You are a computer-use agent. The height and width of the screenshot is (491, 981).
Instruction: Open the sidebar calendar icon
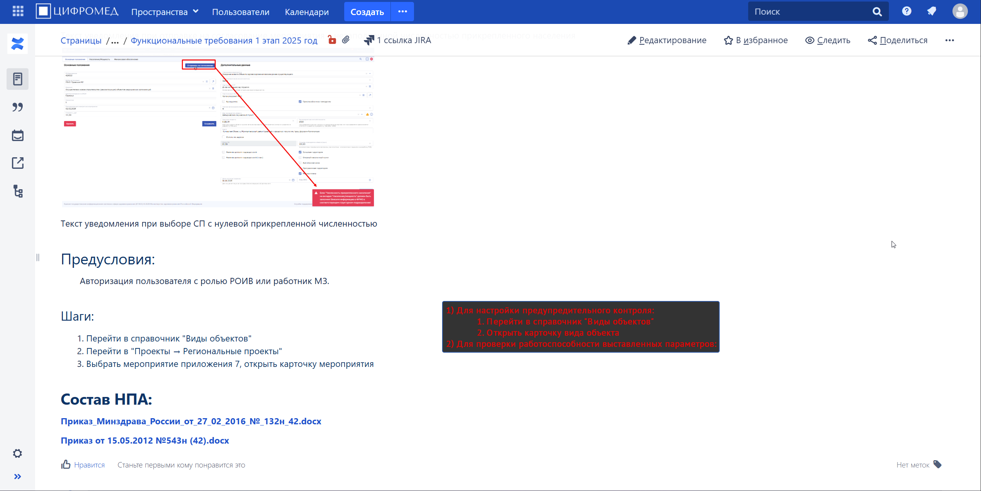18,135
